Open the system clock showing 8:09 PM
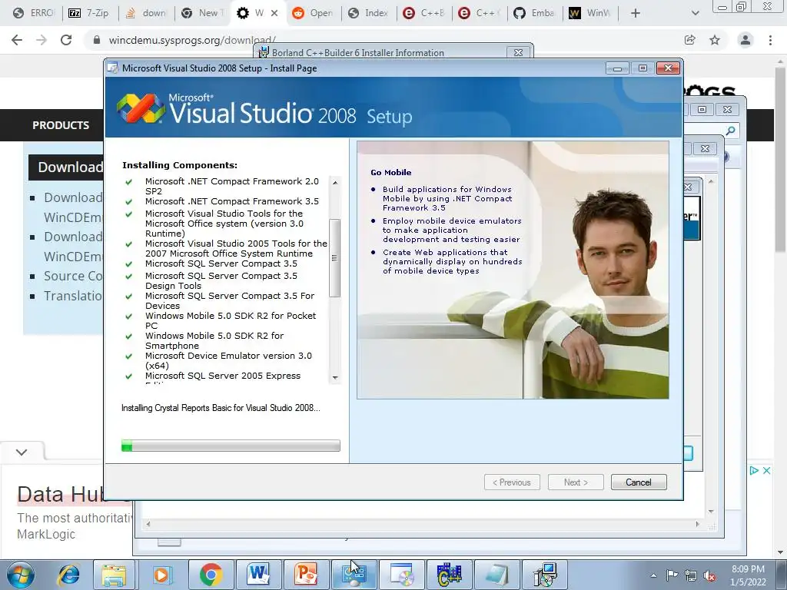 pyautogui.click(x=748, y=575)
